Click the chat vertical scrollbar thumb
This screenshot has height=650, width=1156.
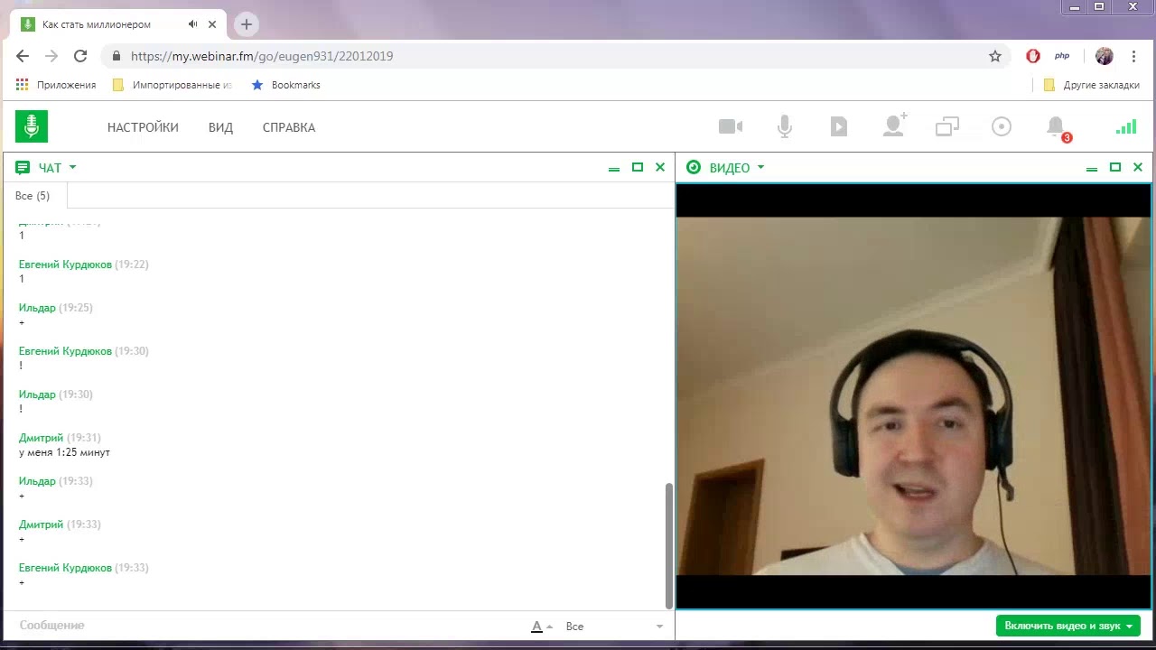coord(669,546)
